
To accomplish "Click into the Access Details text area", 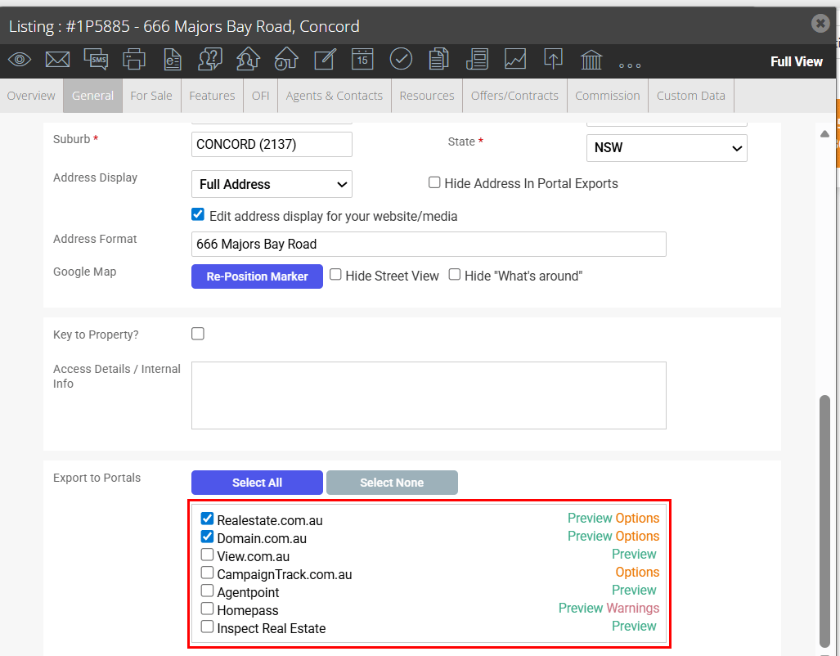I will coord(429,396).
